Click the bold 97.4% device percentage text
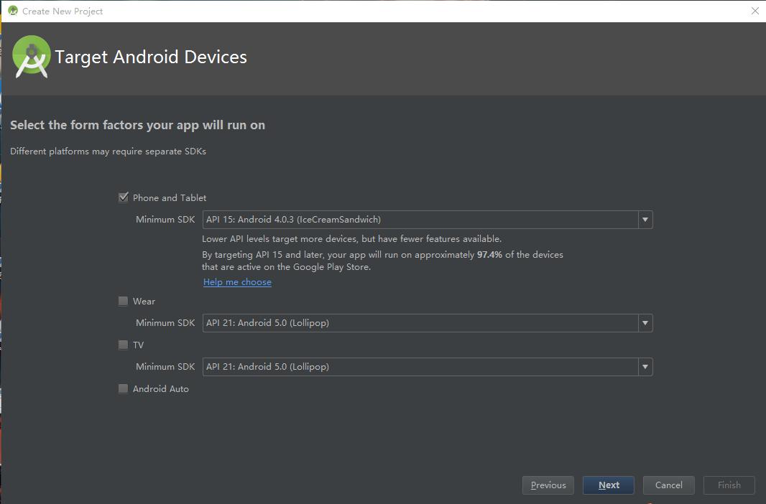This screenshot has height=504, width=766. point(489,255)
